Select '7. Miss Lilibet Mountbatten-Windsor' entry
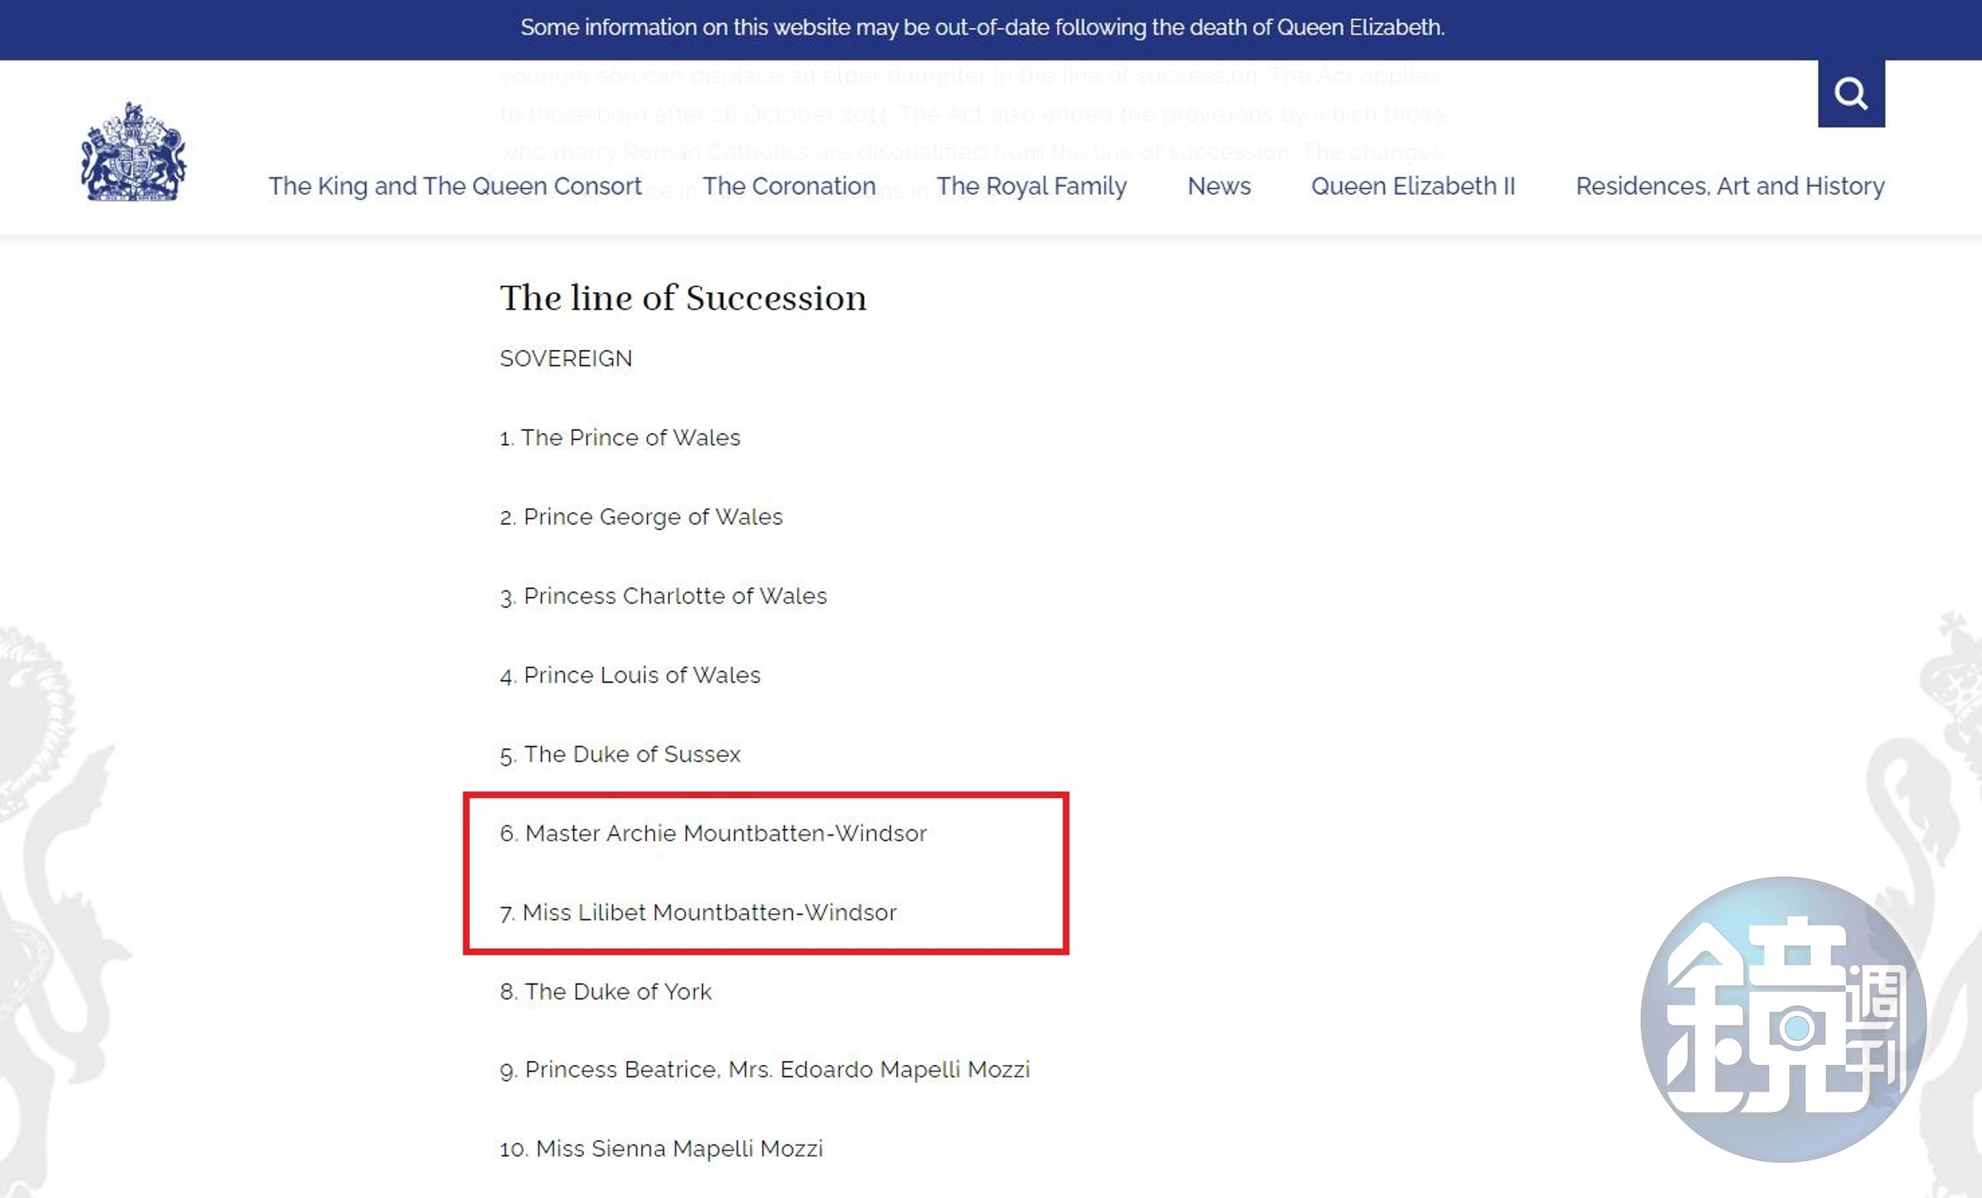Image resolution: width=1982 pixels, height=1198 pixels. click(x=698, y=912)
